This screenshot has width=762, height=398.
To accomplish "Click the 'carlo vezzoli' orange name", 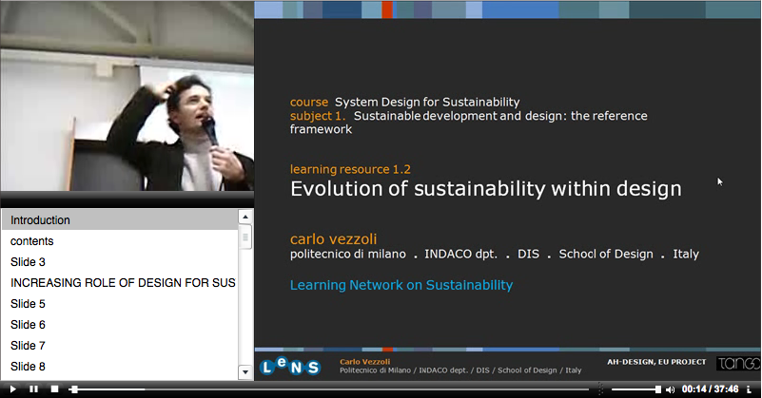I will coord(333,238).
